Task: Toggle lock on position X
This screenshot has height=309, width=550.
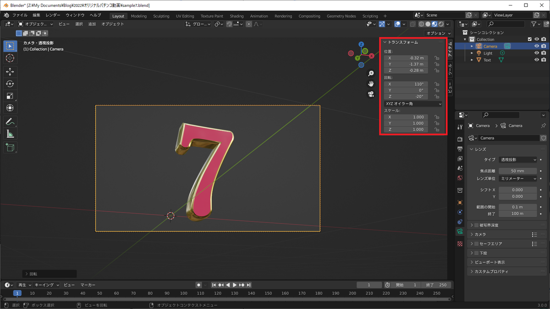Action: click(437, 58)
